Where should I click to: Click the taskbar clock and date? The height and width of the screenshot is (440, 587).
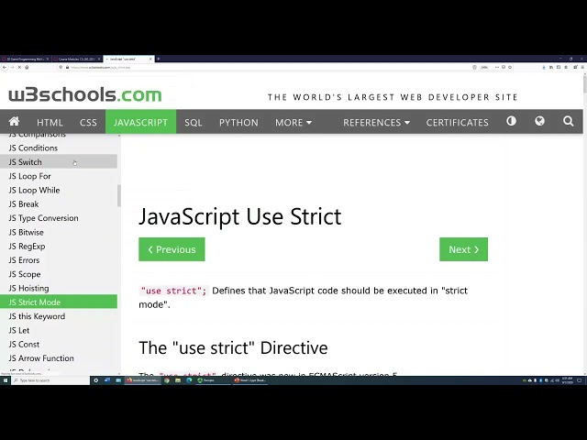(567, 380)
